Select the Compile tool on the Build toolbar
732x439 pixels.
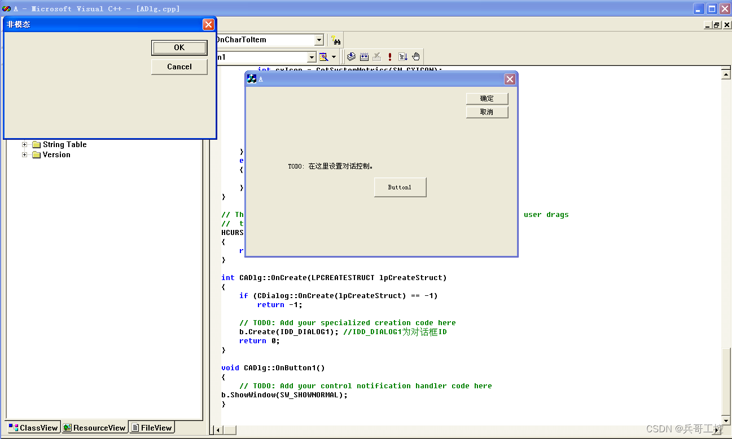351,56
